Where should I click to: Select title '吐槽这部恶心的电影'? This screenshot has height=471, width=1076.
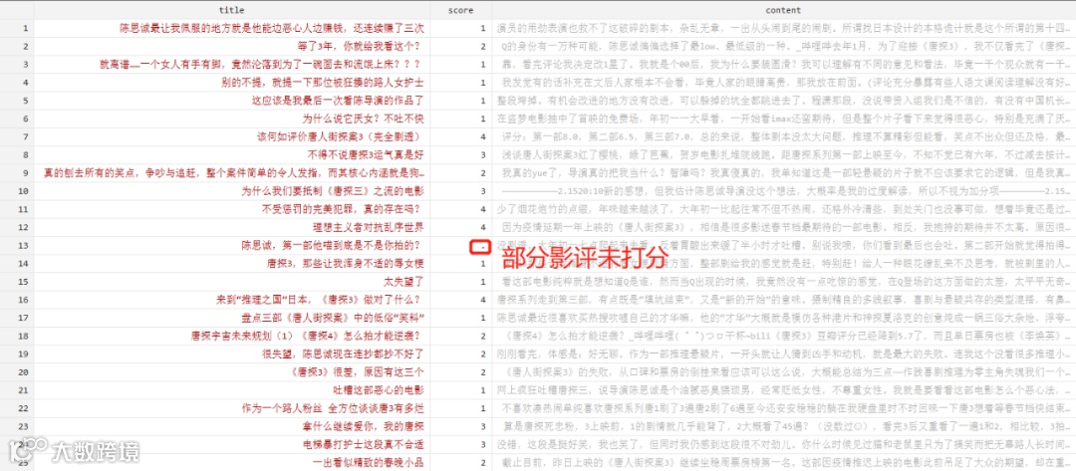tap(379, 389)
